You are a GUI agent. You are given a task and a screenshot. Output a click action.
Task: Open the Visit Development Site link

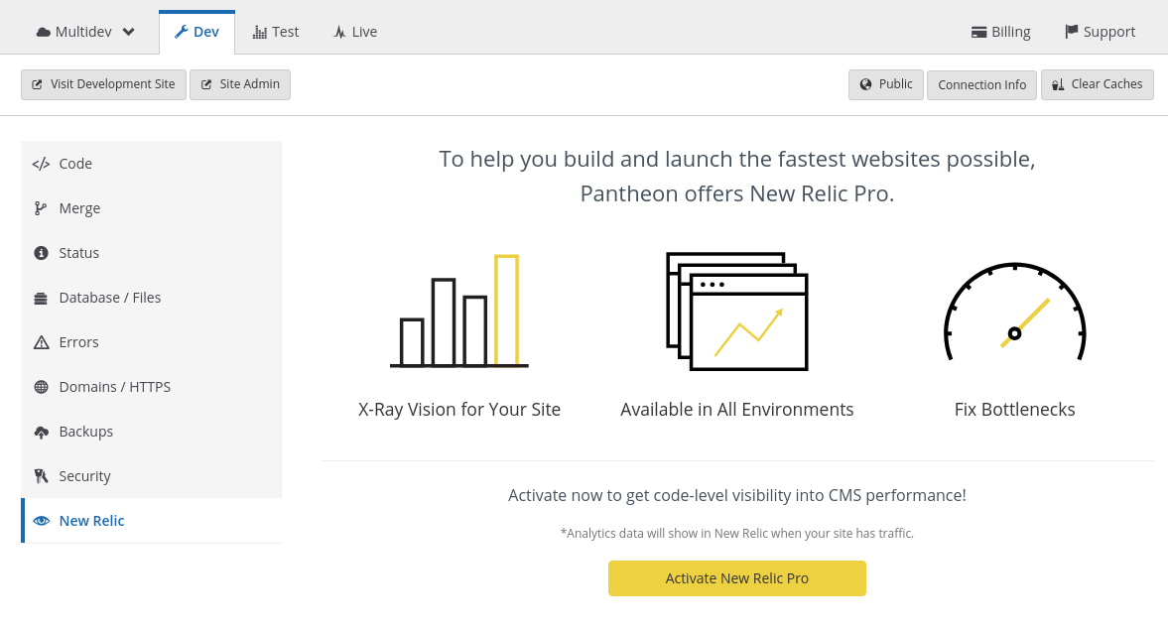[102, 84]
